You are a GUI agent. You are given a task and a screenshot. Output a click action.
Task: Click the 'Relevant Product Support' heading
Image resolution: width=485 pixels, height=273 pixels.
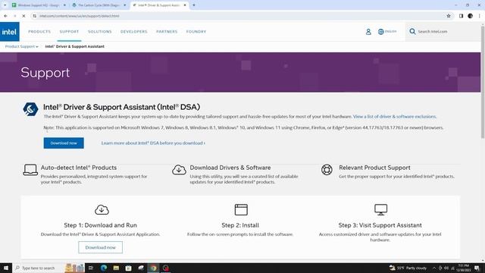[374, 168]
